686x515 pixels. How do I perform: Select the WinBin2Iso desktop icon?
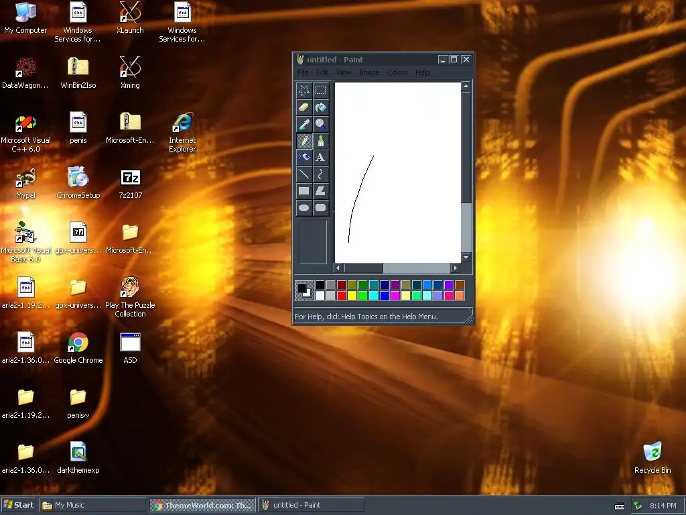coord(78,72)
